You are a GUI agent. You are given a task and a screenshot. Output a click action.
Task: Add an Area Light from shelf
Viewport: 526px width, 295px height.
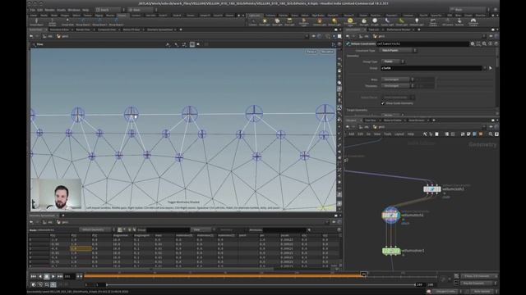(x=289, y=22)
